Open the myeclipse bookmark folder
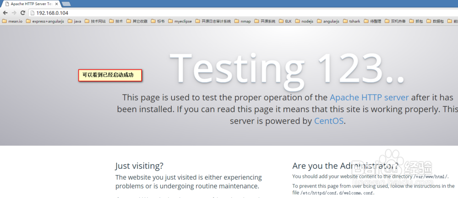The height and width of the screenshot is (198, 458). pyautogui.click(x=180, y=21)
